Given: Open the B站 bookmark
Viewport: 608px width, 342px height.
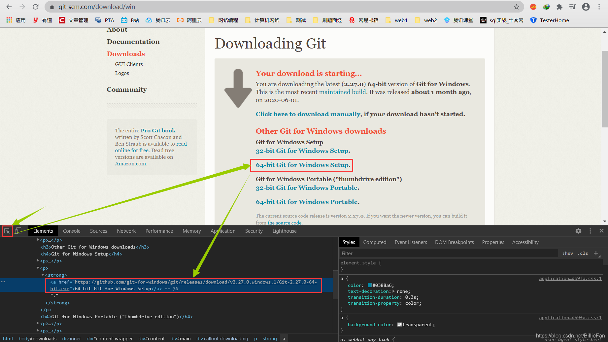Looking at the screenshot, I should [130, 20].
